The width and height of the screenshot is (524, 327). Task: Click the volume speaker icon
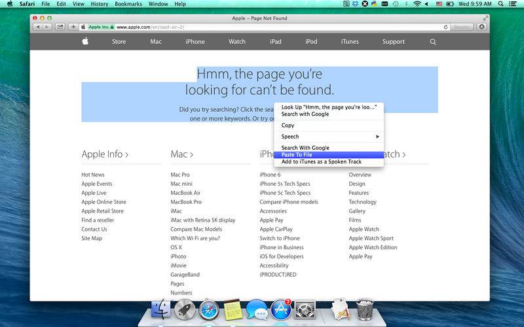click(x=426, y=4)
